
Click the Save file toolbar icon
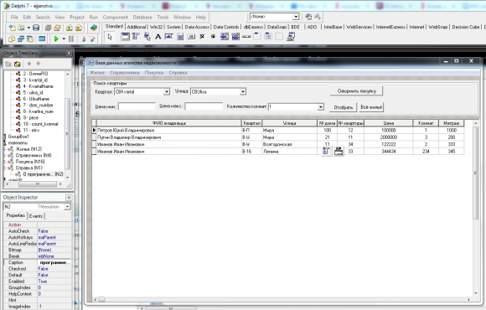[36, 28]
